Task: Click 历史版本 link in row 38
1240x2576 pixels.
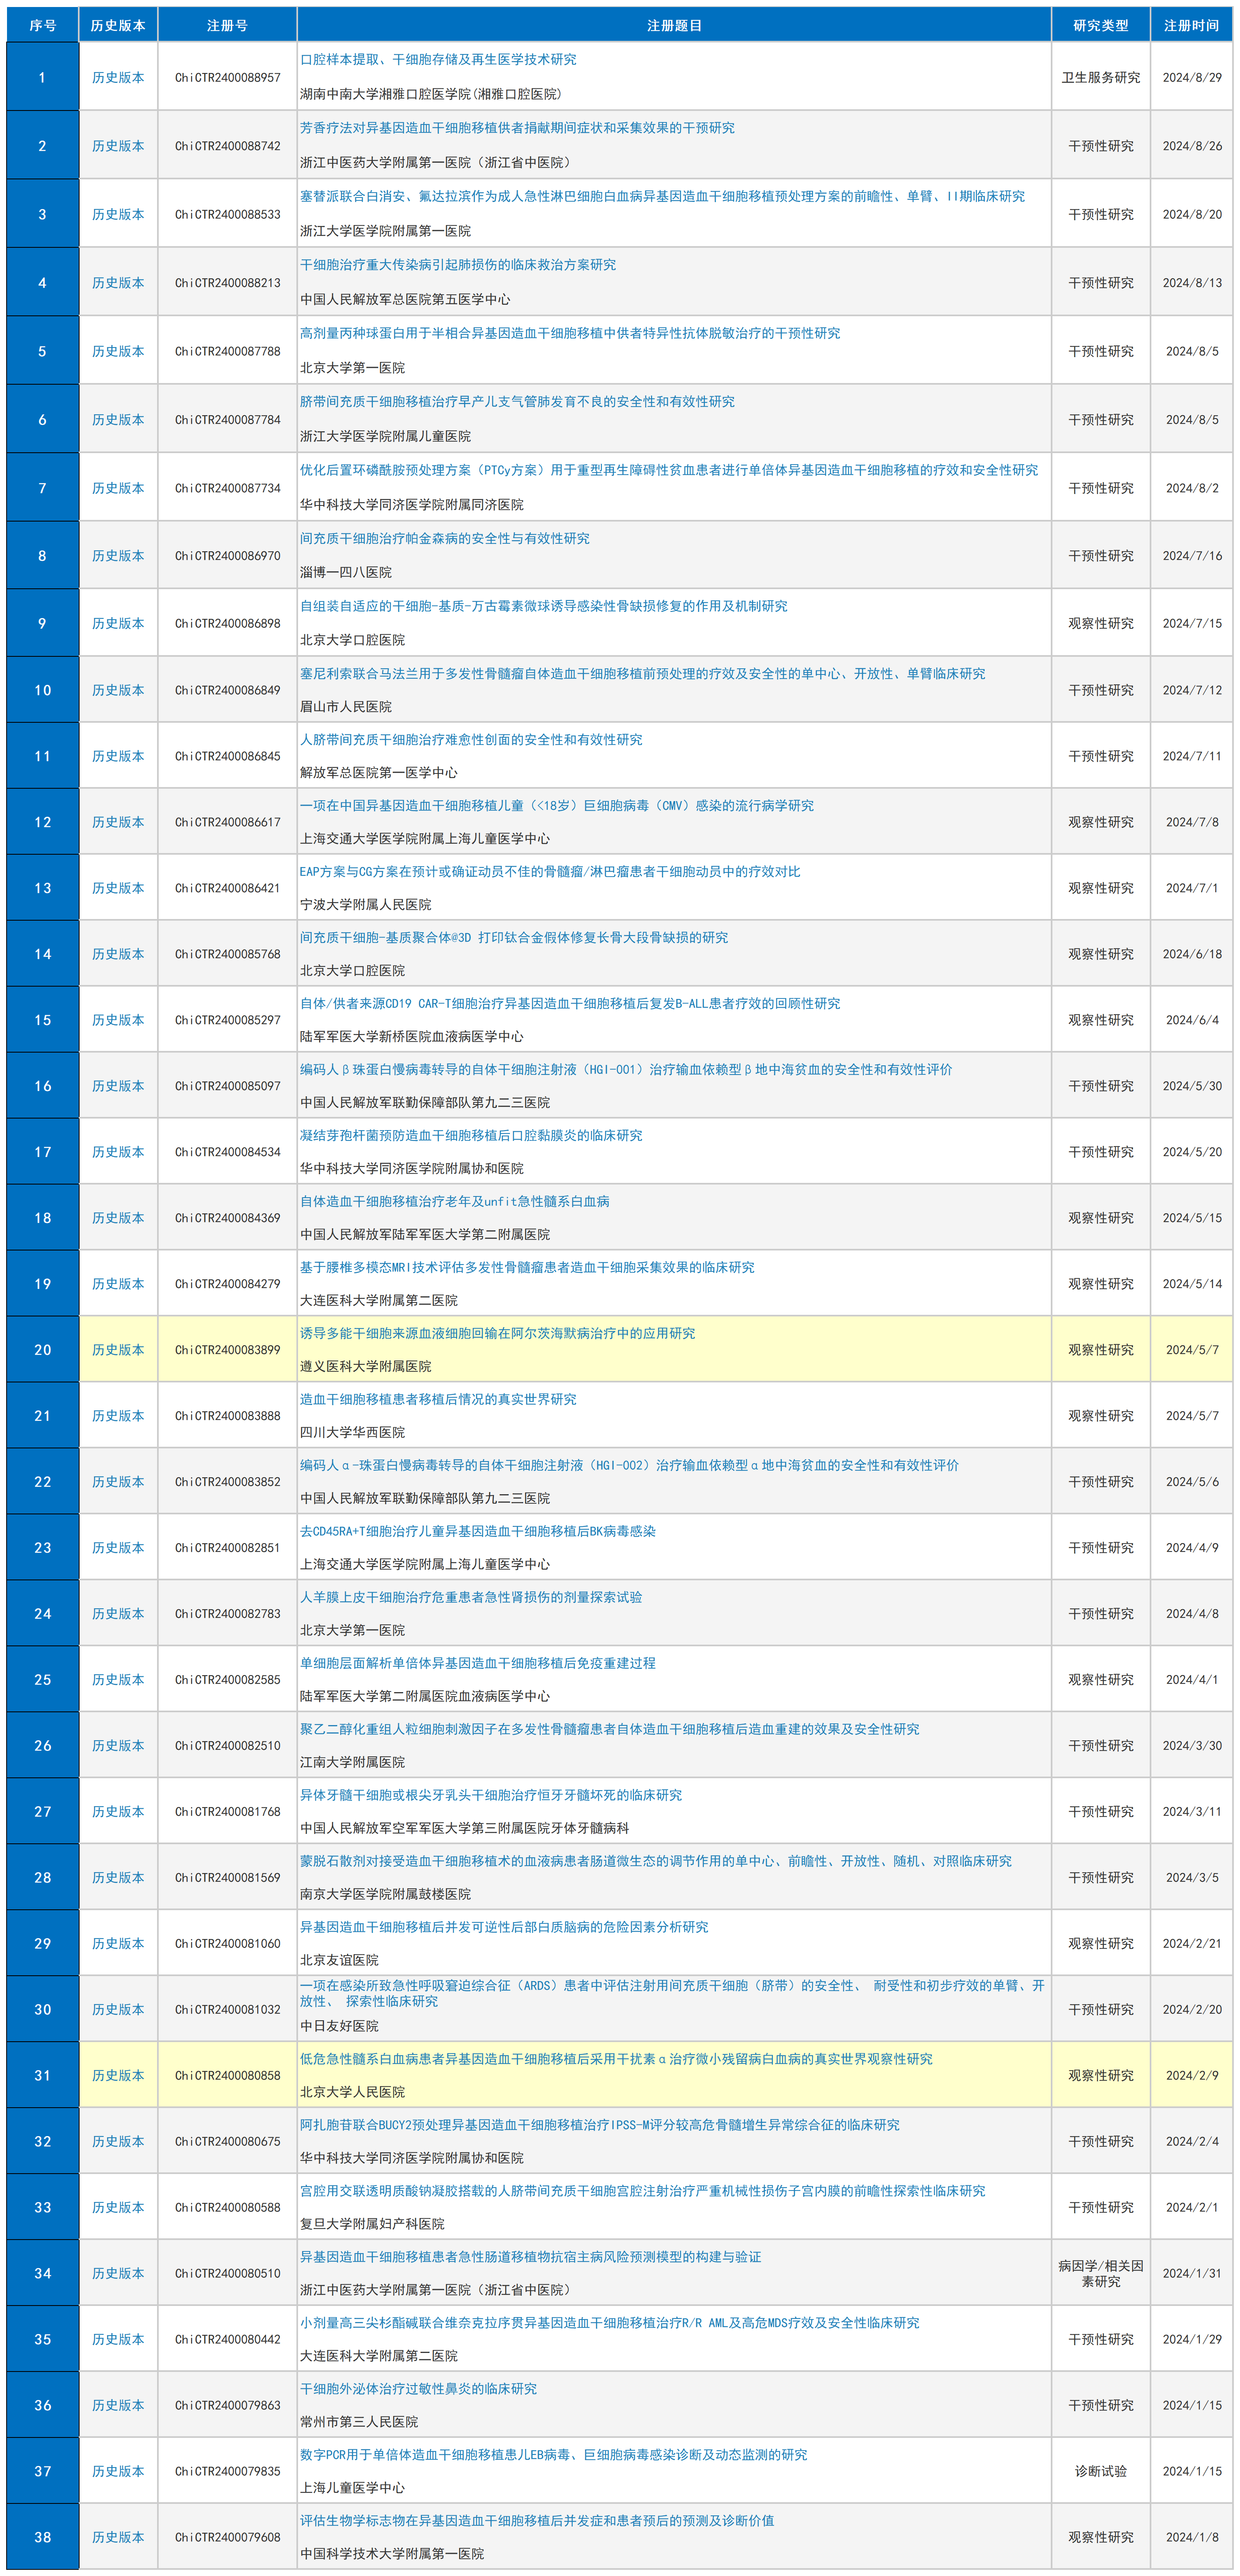Action: tap(118, 2537)
